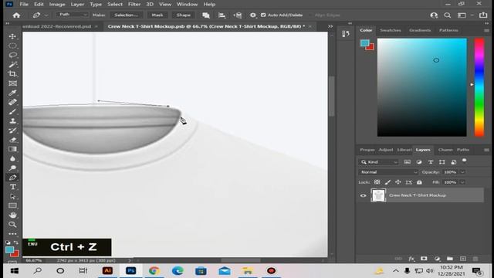Click the Mask button
494x278 pixels.
[x=157, y=15]
